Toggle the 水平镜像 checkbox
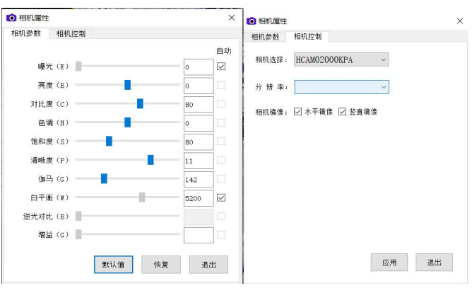This screenshot has height=288, width=472. tap(297, 112)
